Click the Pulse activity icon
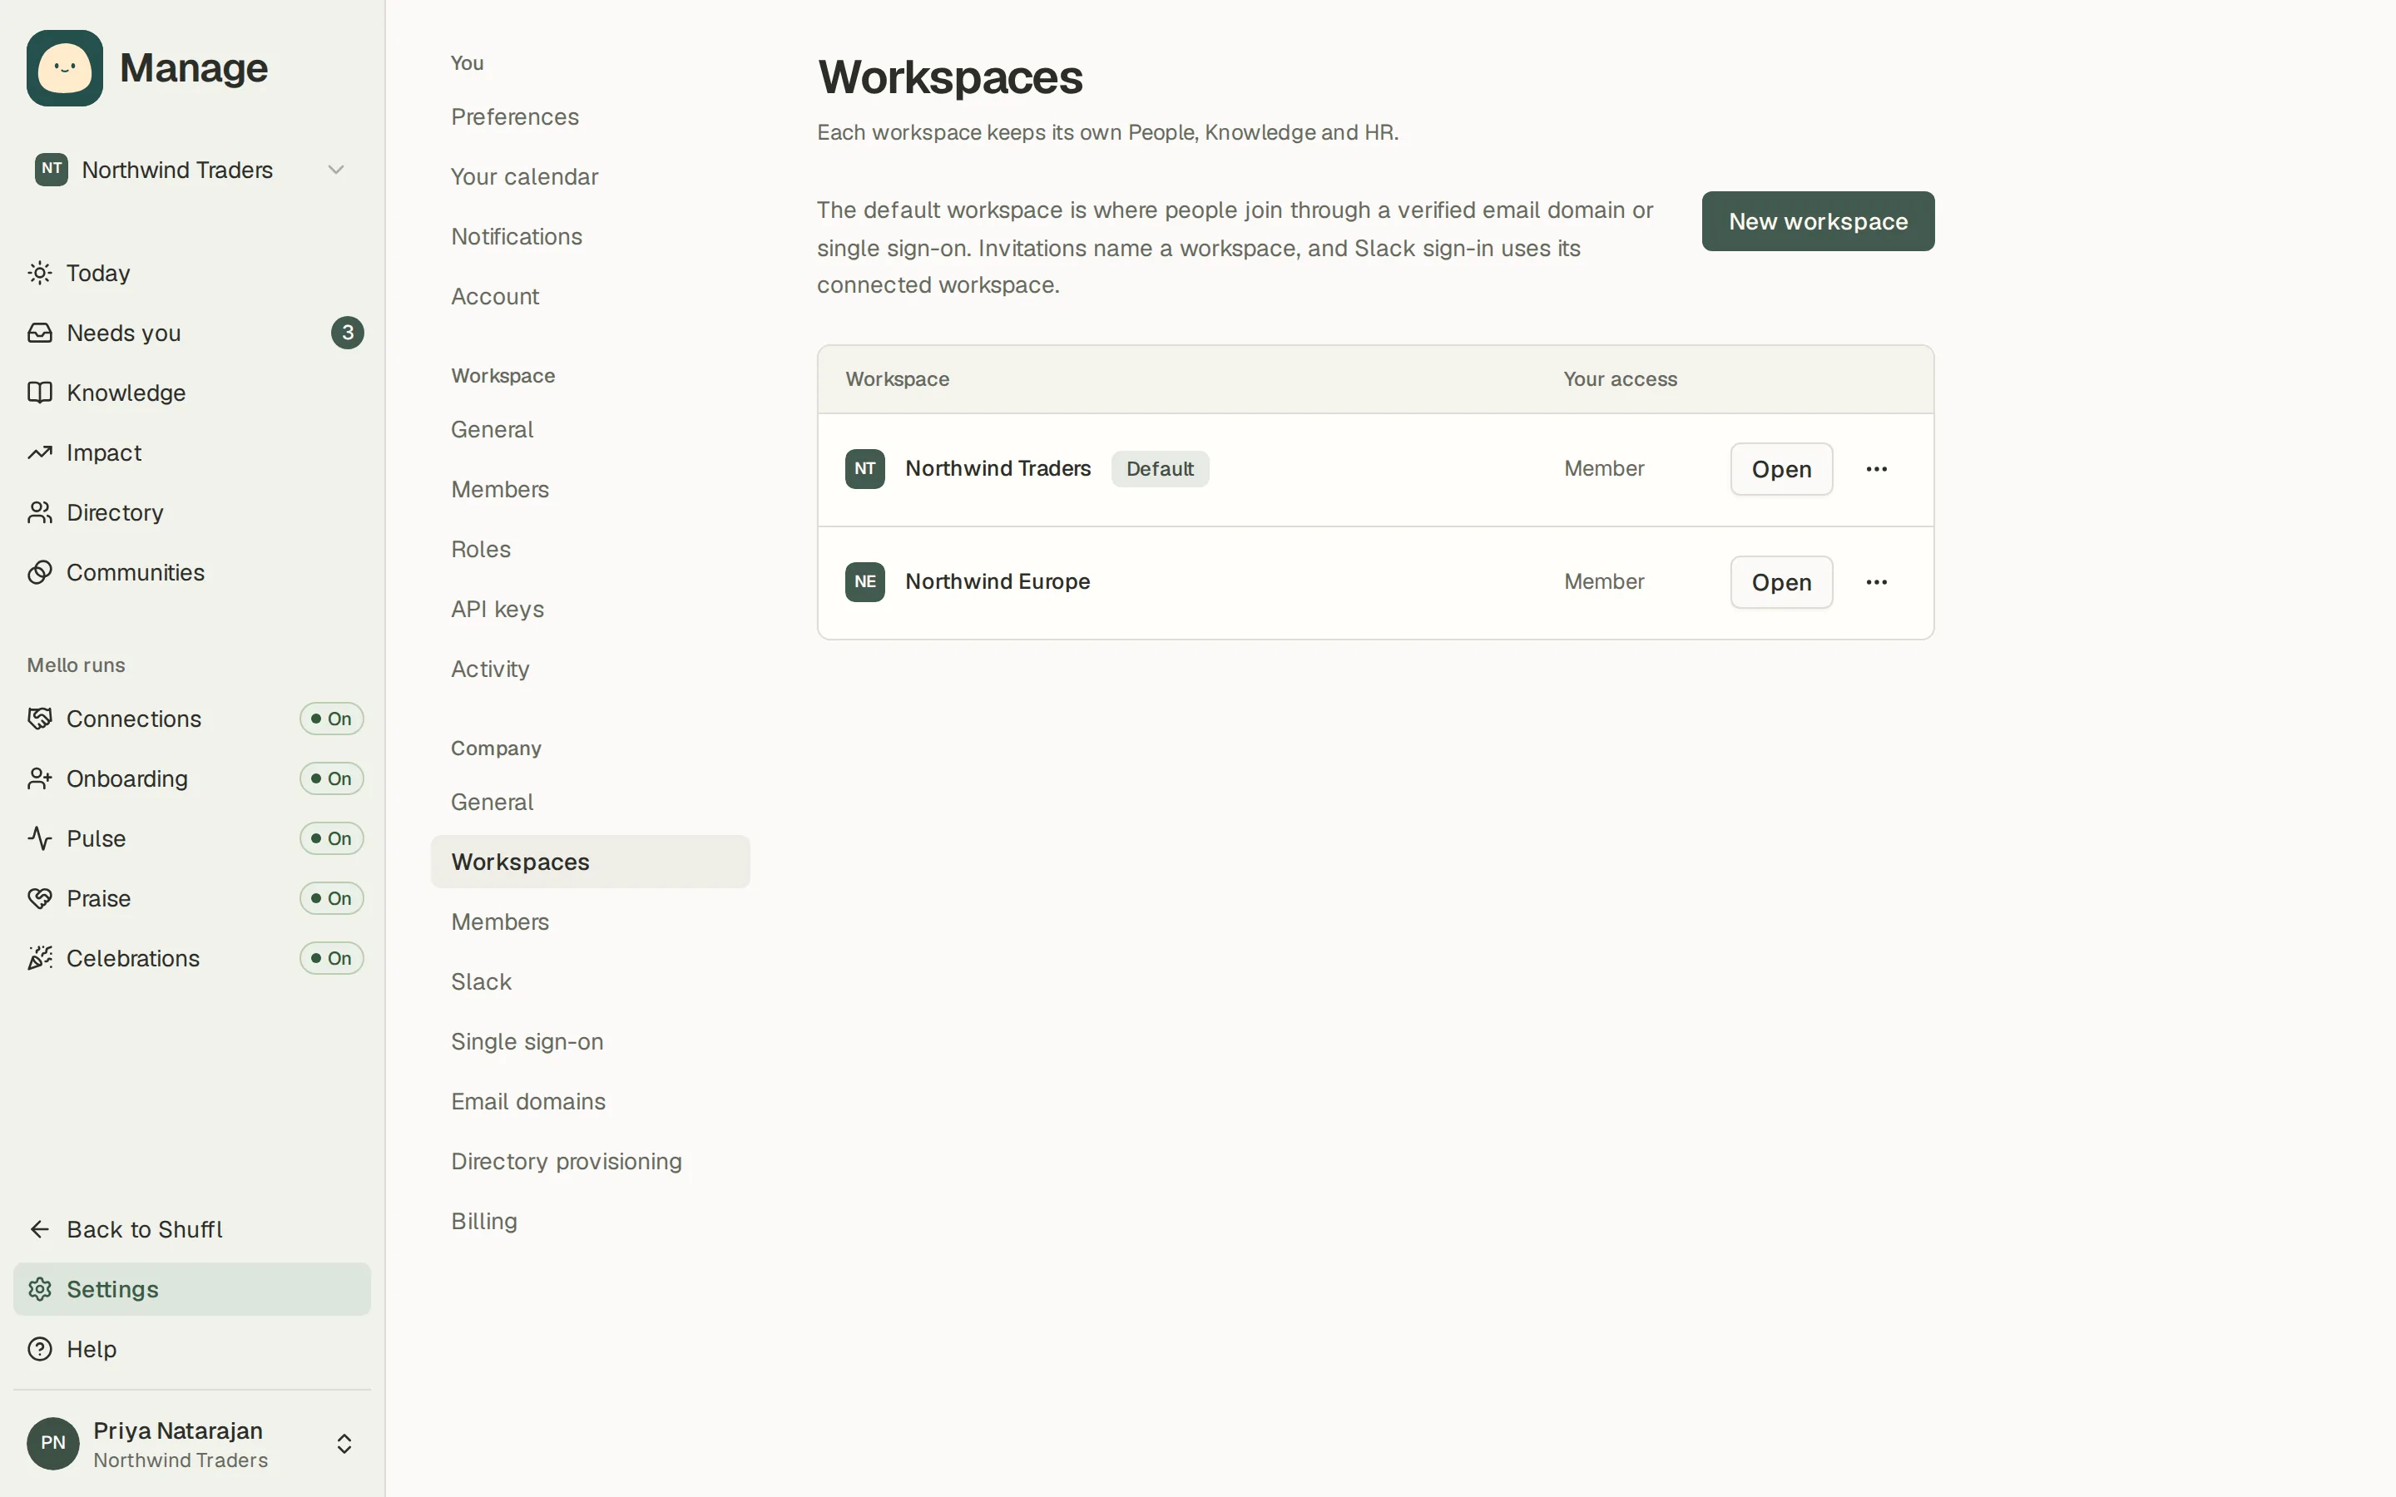 click(40, 838)
